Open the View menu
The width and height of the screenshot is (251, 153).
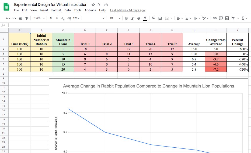(34, 10)
